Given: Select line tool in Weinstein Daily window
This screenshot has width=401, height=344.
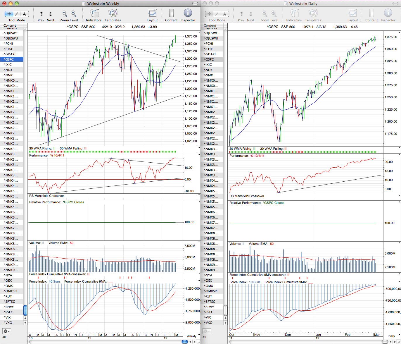Looking at the screenshot, I should point(217,14).
